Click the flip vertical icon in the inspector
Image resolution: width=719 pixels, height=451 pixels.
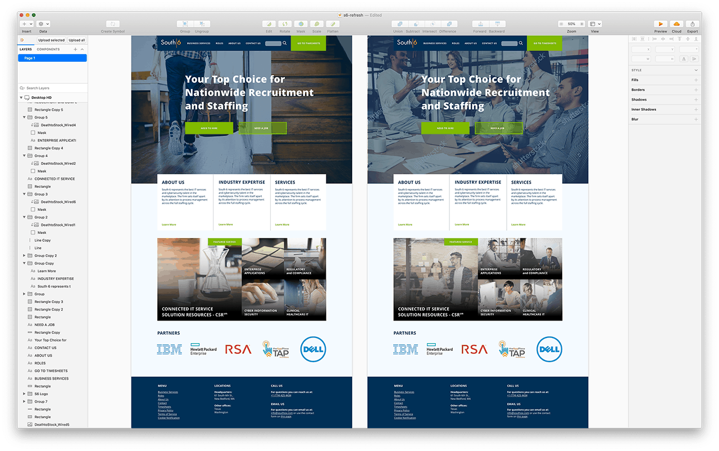pyautogui.click(x=695, y=58)
